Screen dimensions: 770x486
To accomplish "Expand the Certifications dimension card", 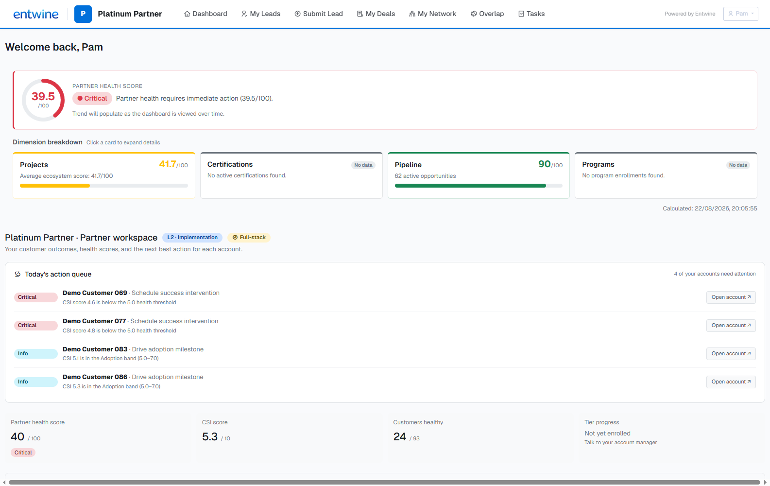I will click(x=291, y=175).
